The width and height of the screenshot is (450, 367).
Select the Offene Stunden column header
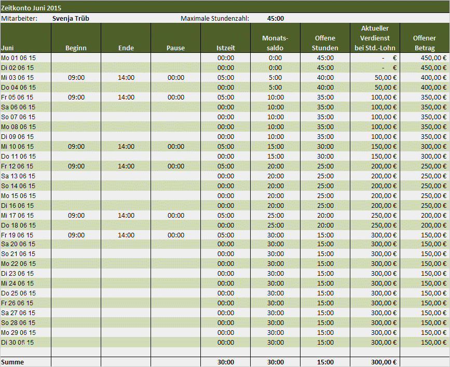coord(325,43)
